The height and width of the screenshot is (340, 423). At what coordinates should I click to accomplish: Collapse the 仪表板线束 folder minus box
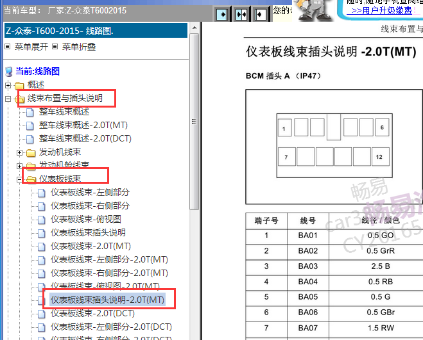19,179
